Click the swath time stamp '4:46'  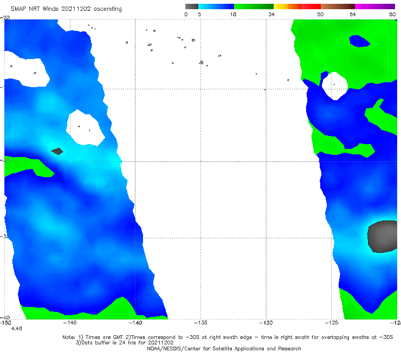(17, 329)
